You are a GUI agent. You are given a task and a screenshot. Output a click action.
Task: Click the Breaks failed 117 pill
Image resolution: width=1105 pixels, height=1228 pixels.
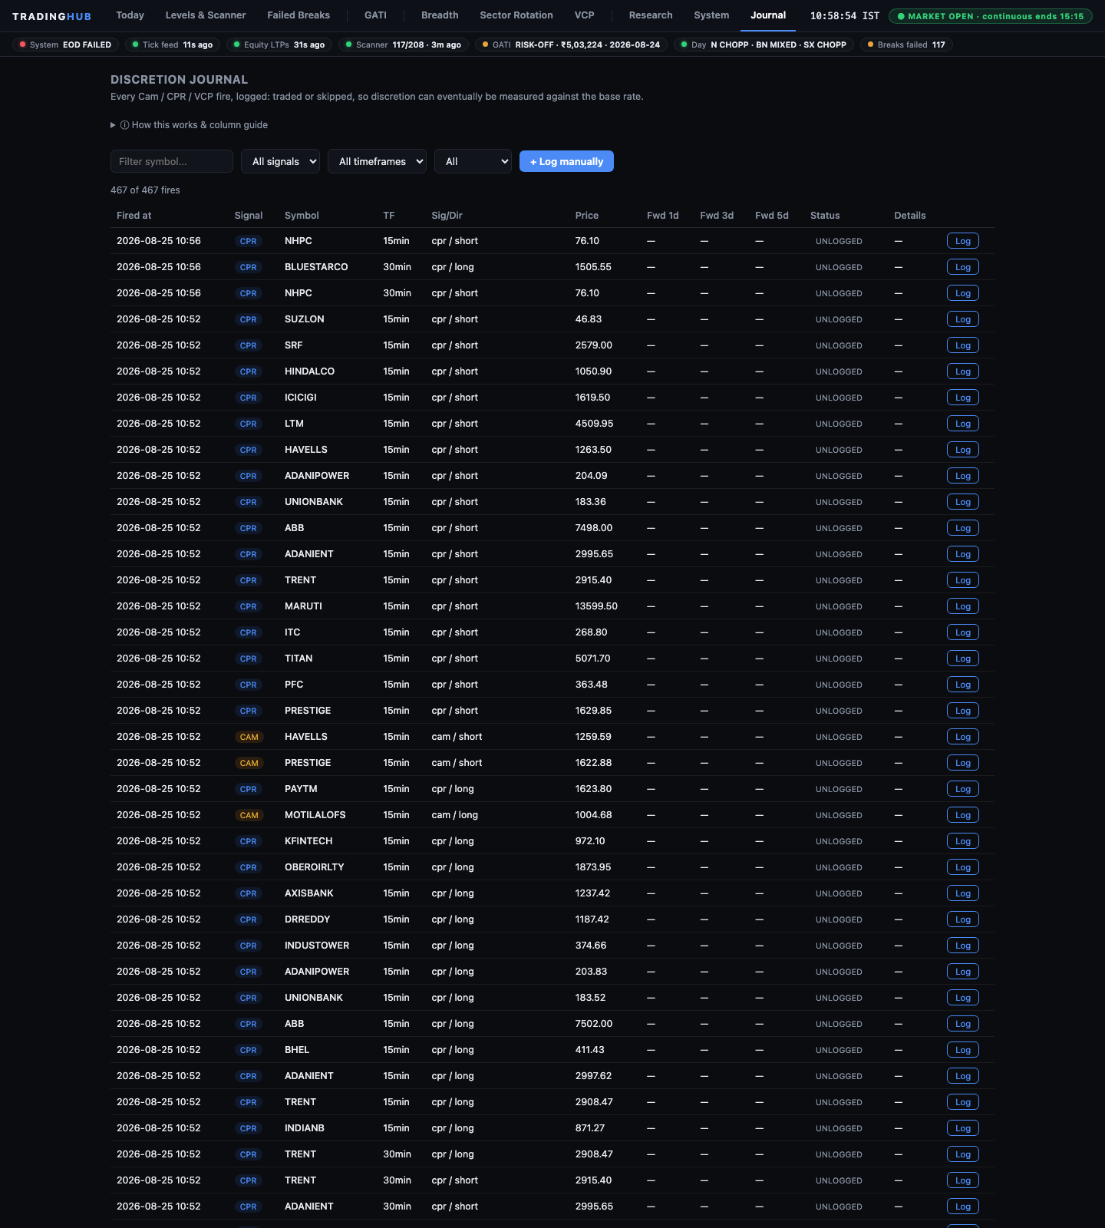906,45
